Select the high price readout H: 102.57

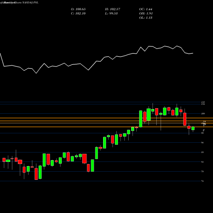(x=112, y=9)
